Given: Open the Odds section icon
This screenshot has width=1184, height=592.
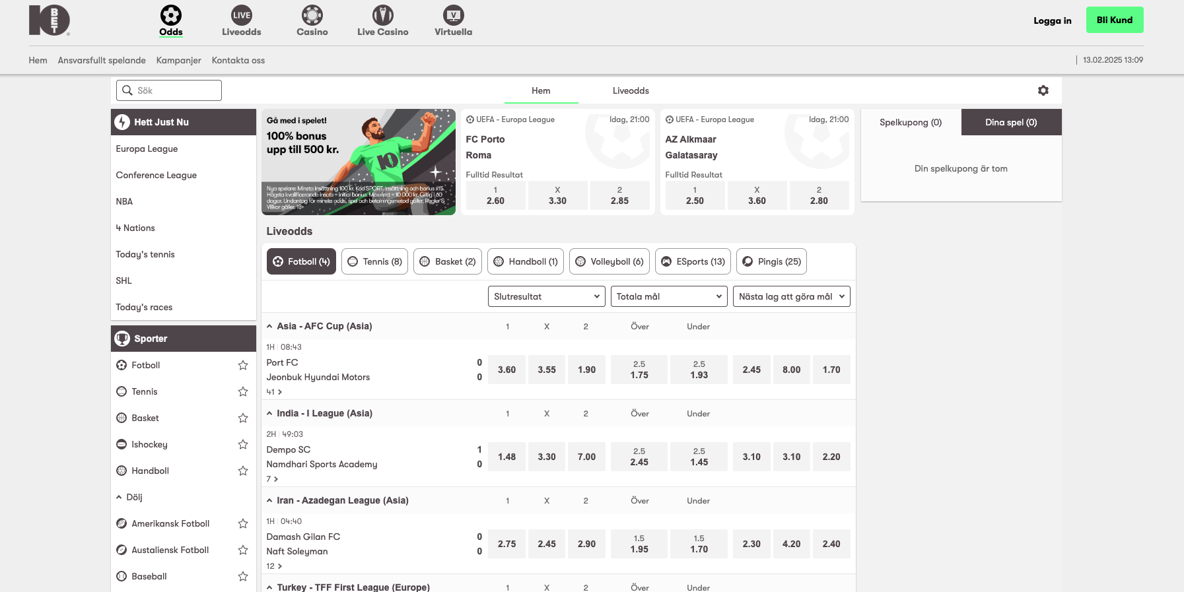Looking at the screenshot, I should point(171,15).
